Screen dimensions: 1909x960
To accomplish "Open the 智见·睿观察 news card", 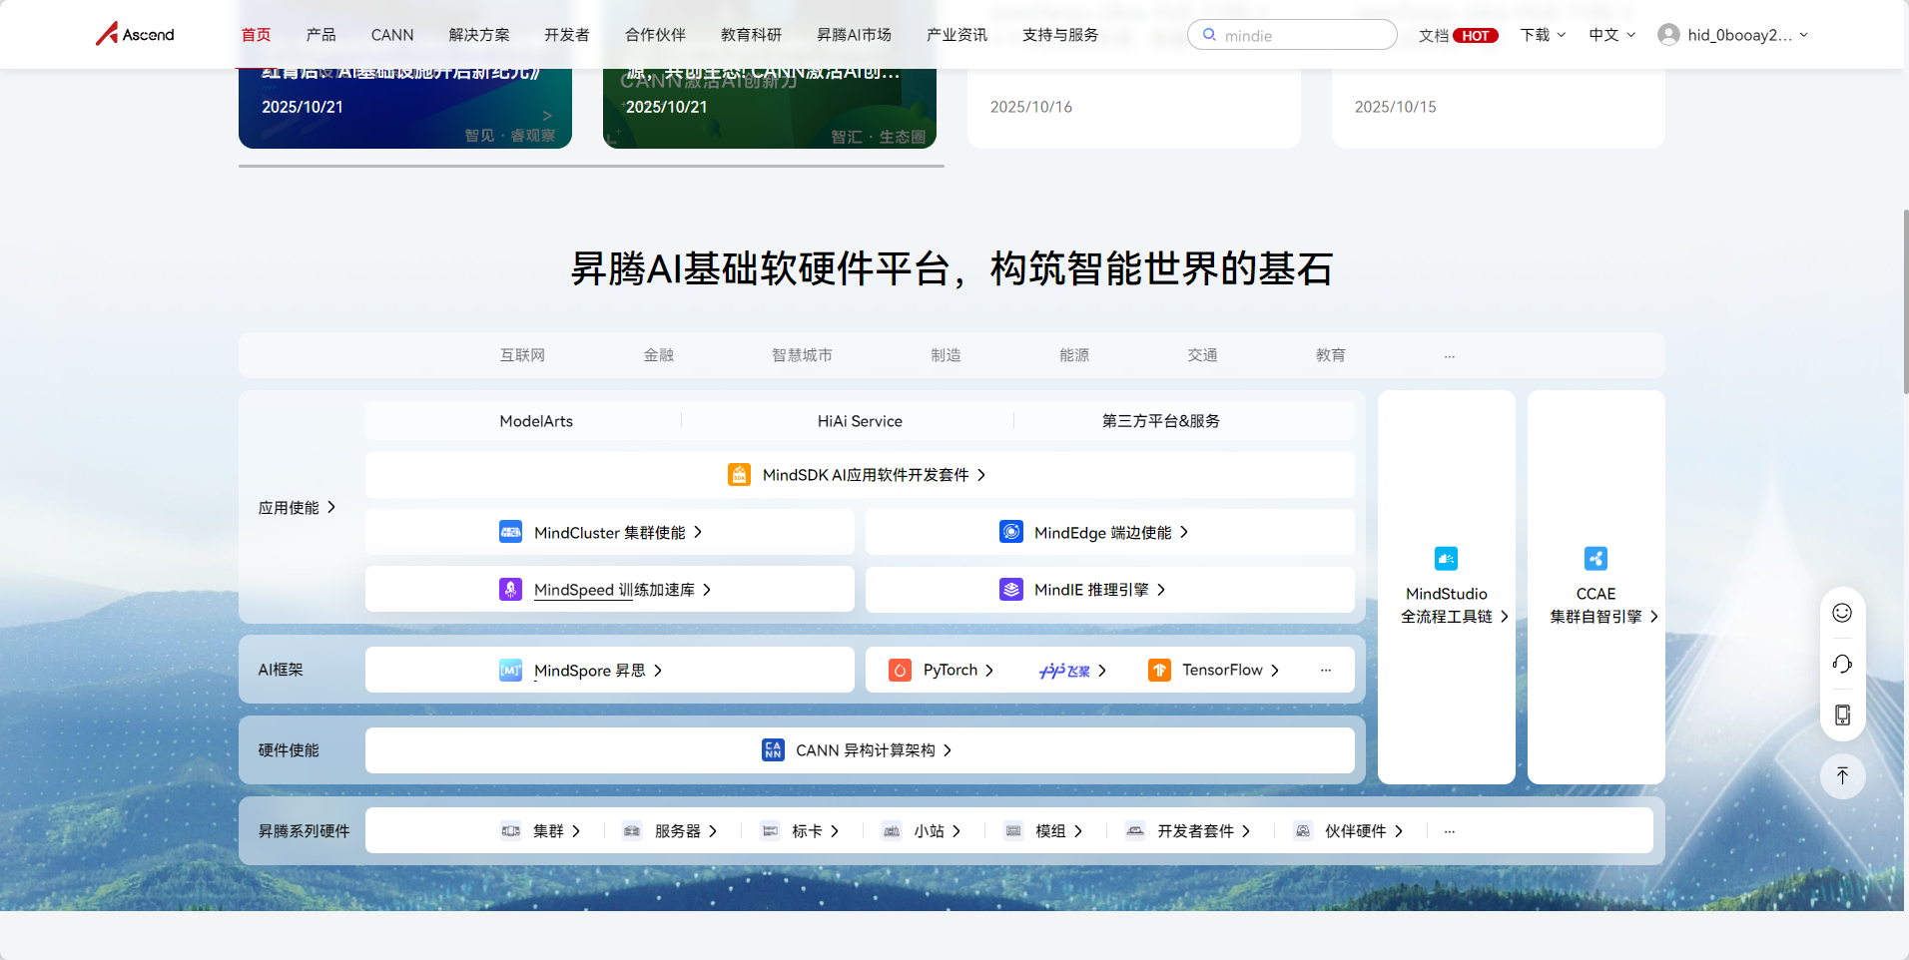I will (405, 108).
